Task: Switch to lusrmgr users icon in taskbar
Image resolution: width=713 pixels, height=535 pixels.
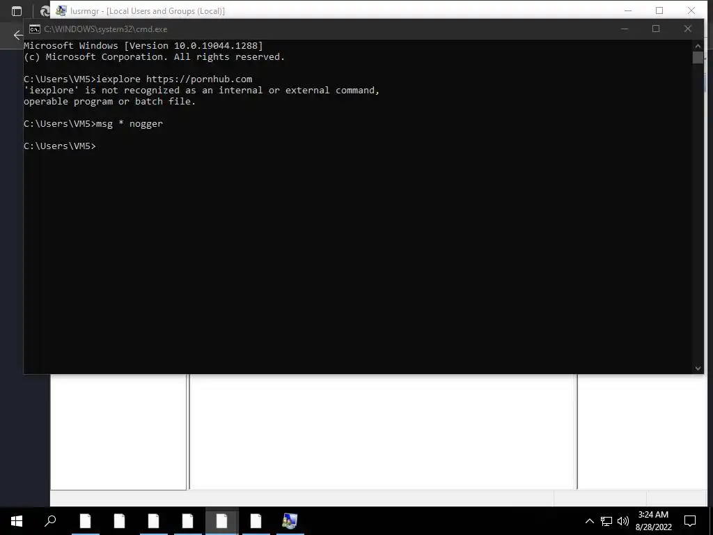Action: (x=290, y=521)
